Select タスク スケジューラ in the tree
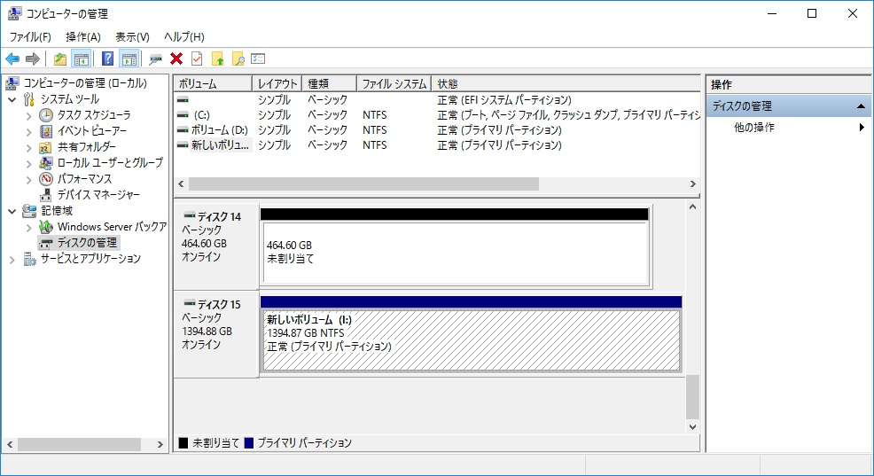This screenshot has height=476, width=874. [x=94, y=115]
